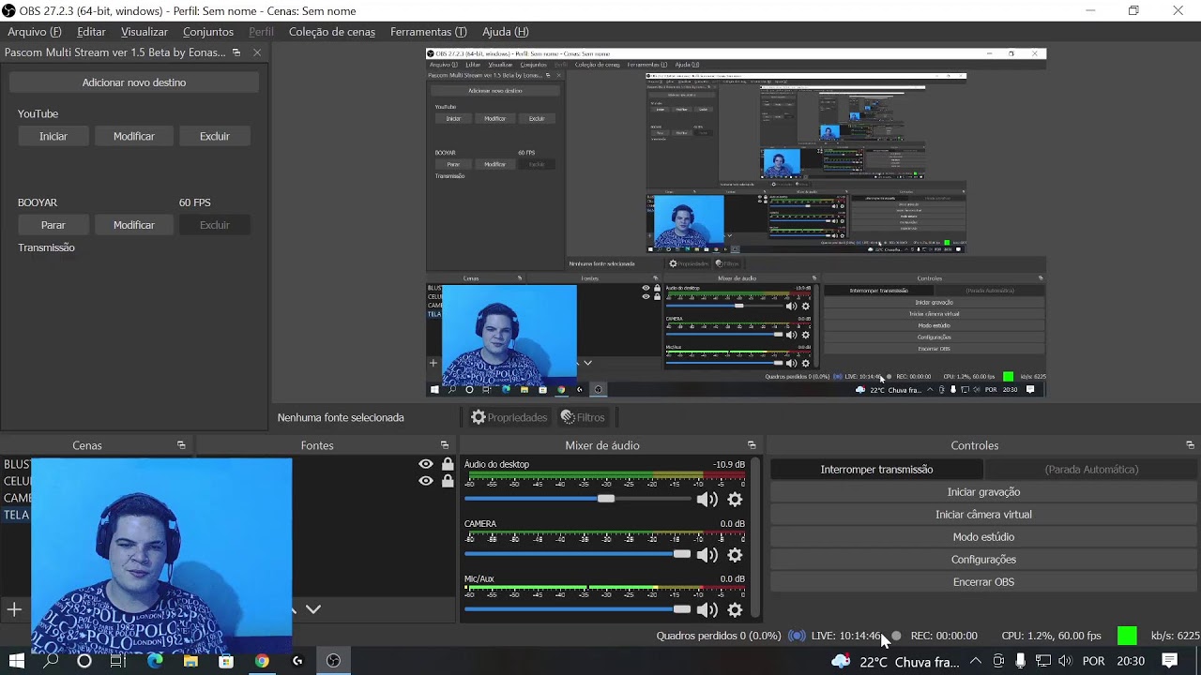Viewport: 1201px width, 675px height.
Task: Open Configurações from Controles
Action: pos(983,560)
